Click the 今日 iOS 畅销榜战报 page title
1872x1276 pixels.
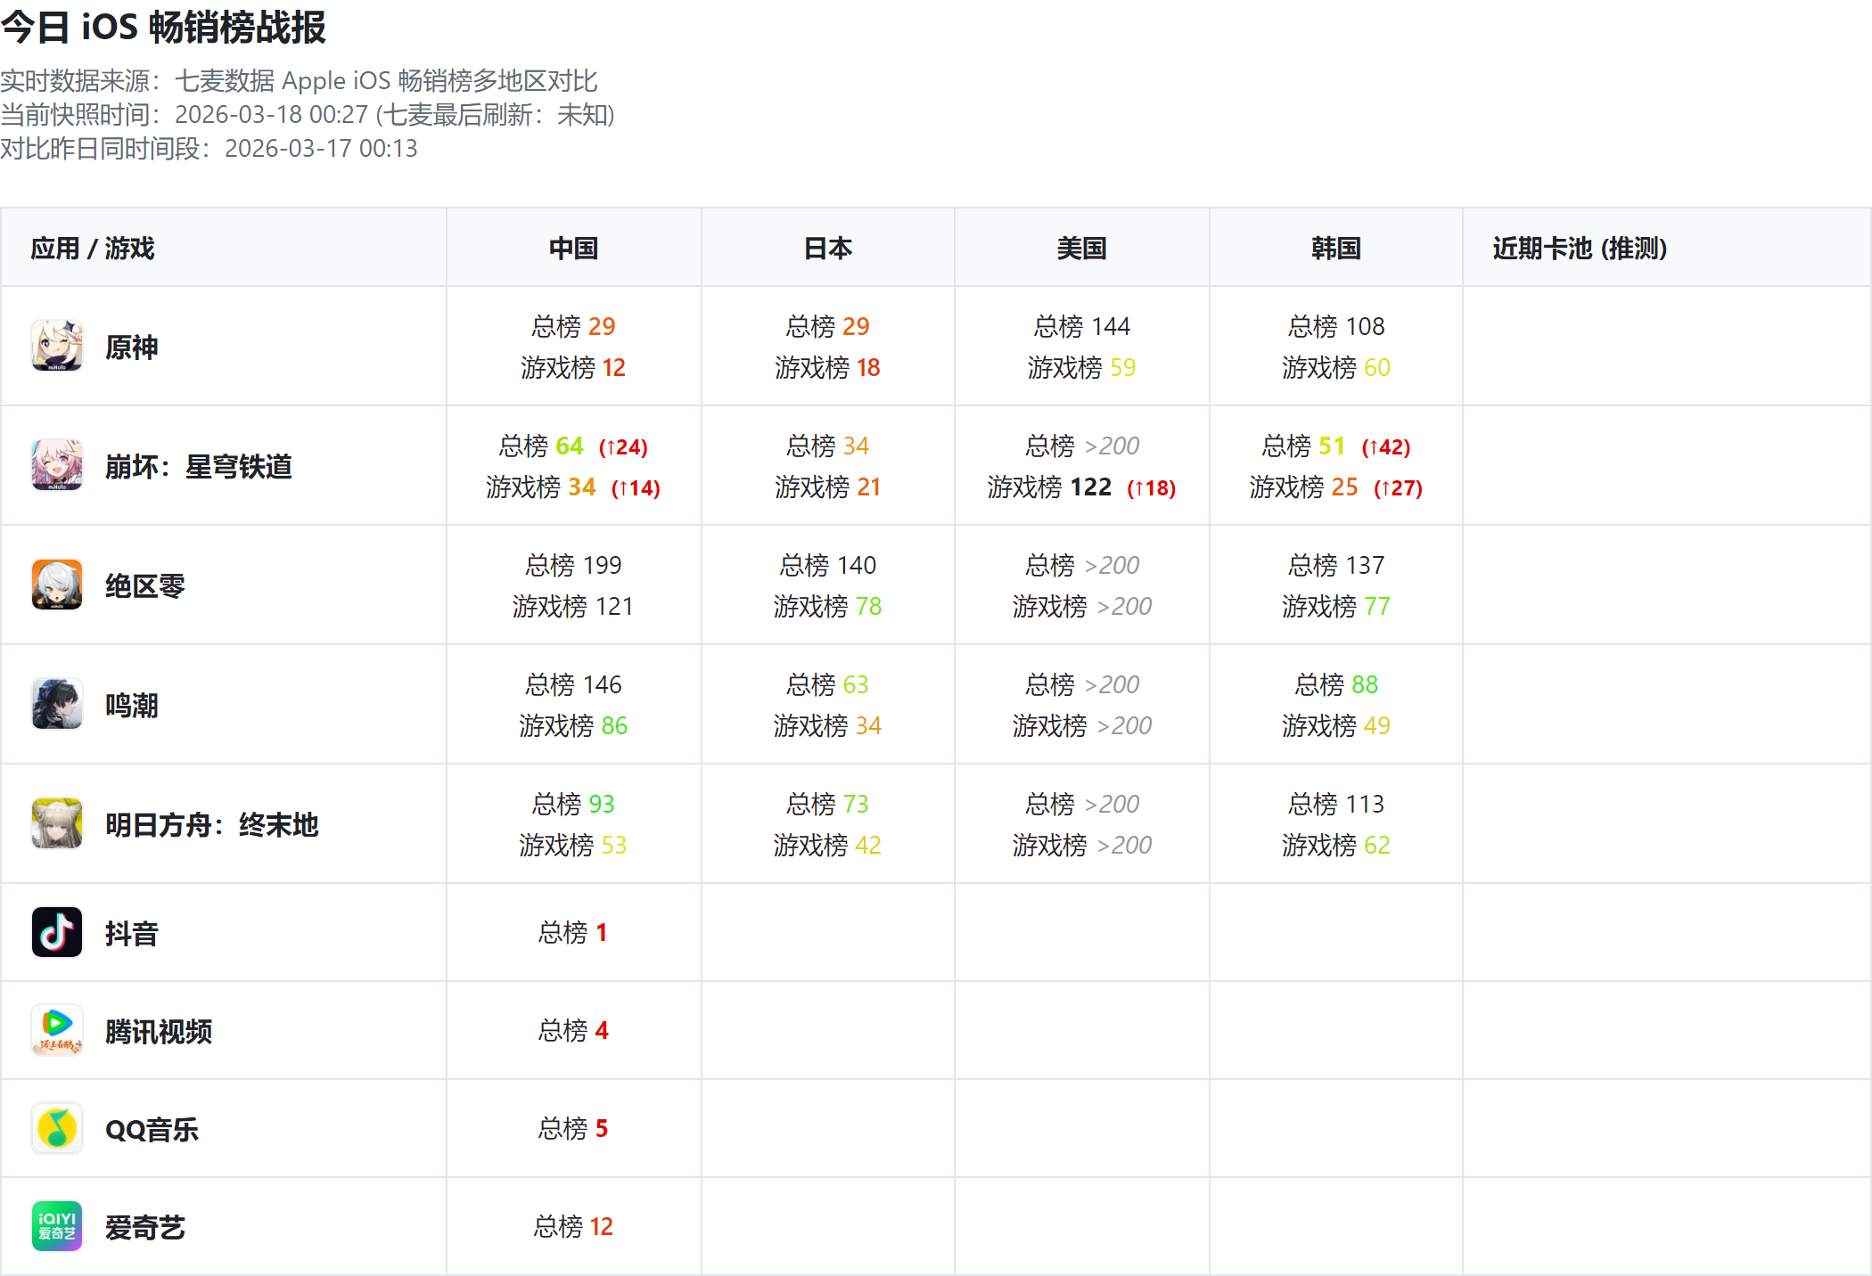pyautogui.click(x=163, y=27)
